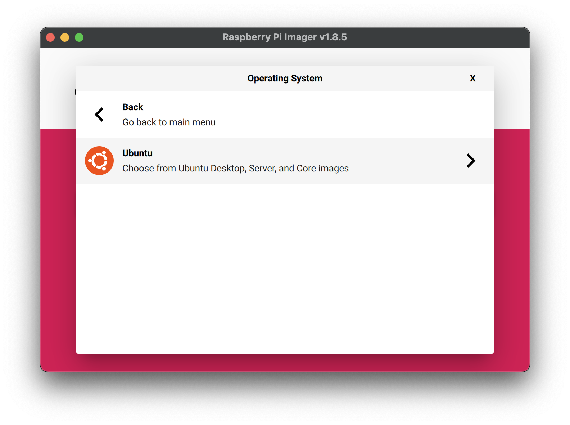Click the bold 'Back' label
570x425 pixels.
[133, 107]
